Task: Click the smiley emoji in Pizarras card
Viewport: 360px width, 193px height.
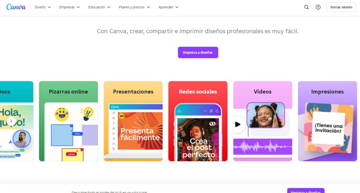Action: point(62,115)
